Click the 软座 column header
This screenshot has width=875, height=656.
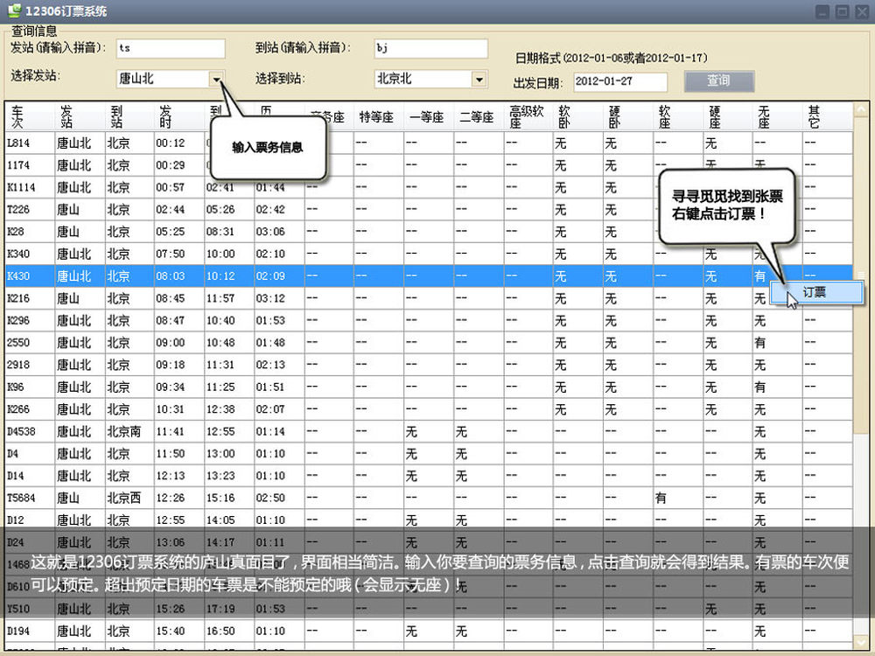(678, 116)
